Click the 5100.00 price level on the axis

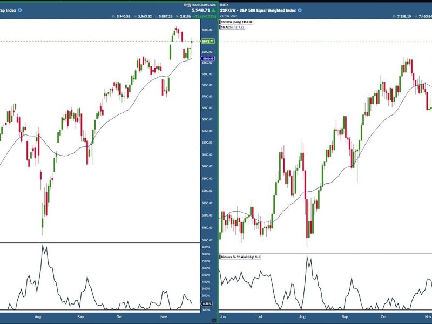point(207,240)
